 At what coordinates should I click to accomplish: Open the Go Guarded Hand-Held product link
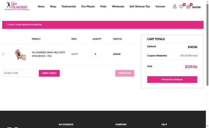[x=48, y=54]
